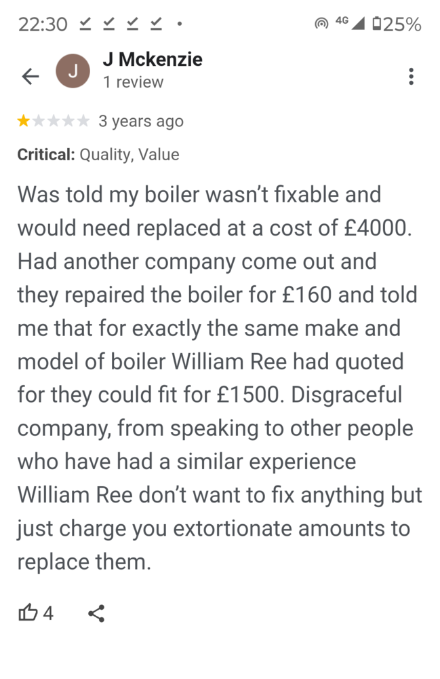Open J Mckenzie reviewer profile name
Image resolution: width=440 pixels, height=679 pixels.
[x=153, y=60]
